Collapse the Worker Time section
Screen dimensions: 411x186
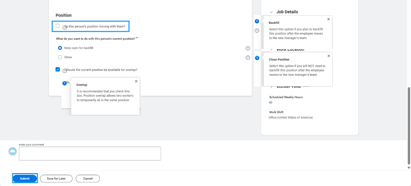272,86
